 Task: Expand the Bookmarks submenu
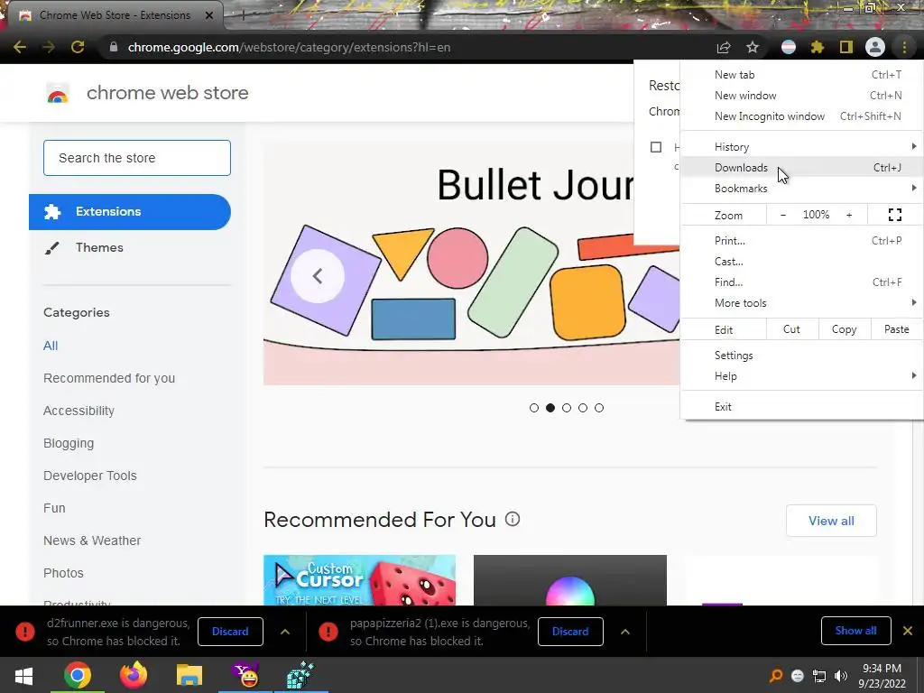click(802, 188)
